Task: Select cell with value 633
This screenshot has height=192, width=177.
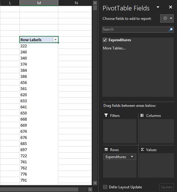Action: pos(39,101)
